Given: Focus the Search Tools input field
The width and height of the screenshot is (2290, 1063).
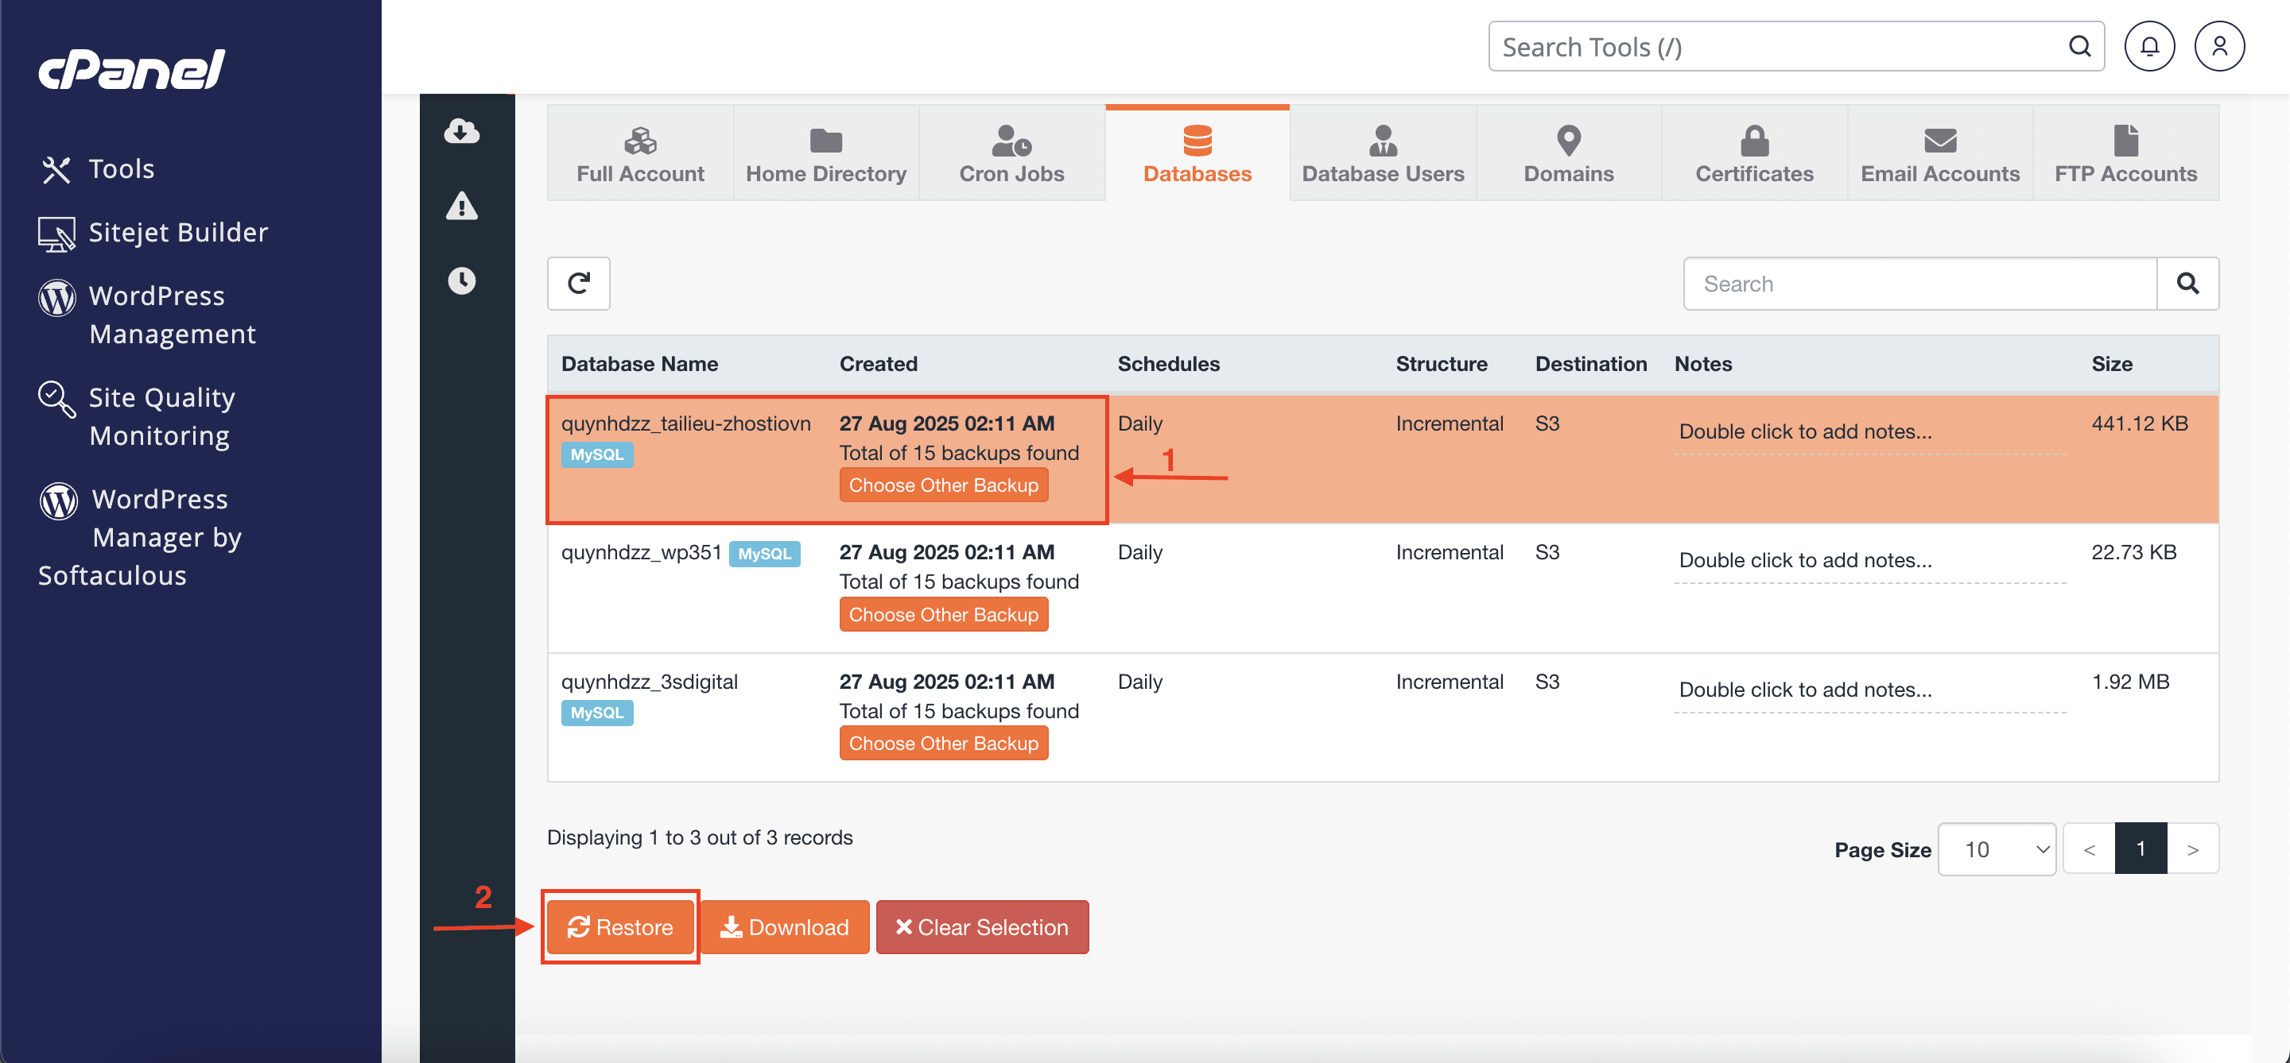Looking at the screenshot, I should (x=1778, y=46).
